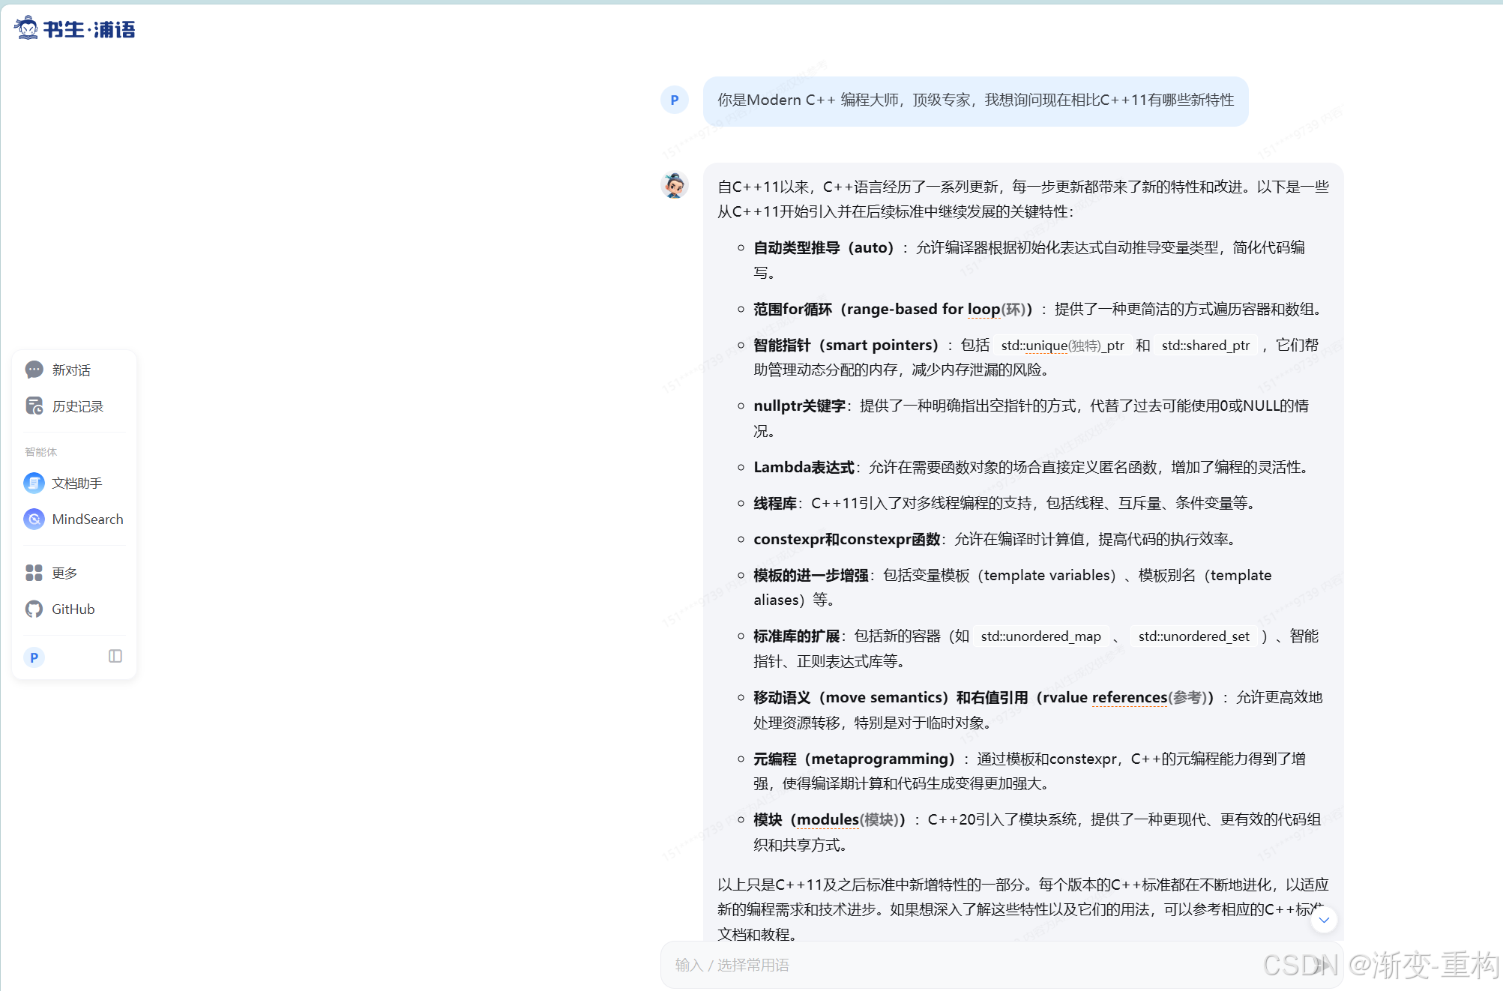Click the P avatar next to user message
The width and height of the screenshot is (1503, 991).
click(674, 100)
